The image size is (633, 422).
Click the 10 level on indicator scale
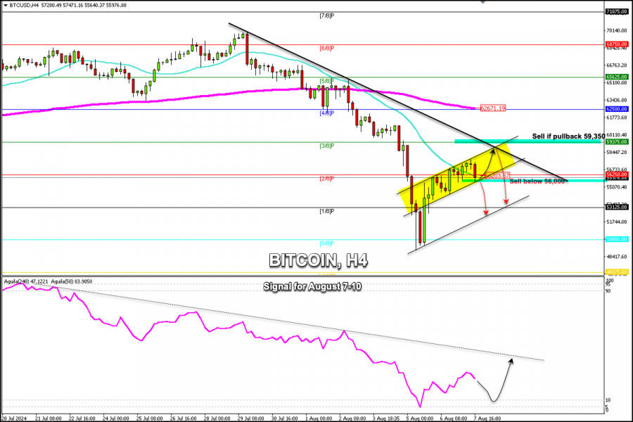[608, 400]
